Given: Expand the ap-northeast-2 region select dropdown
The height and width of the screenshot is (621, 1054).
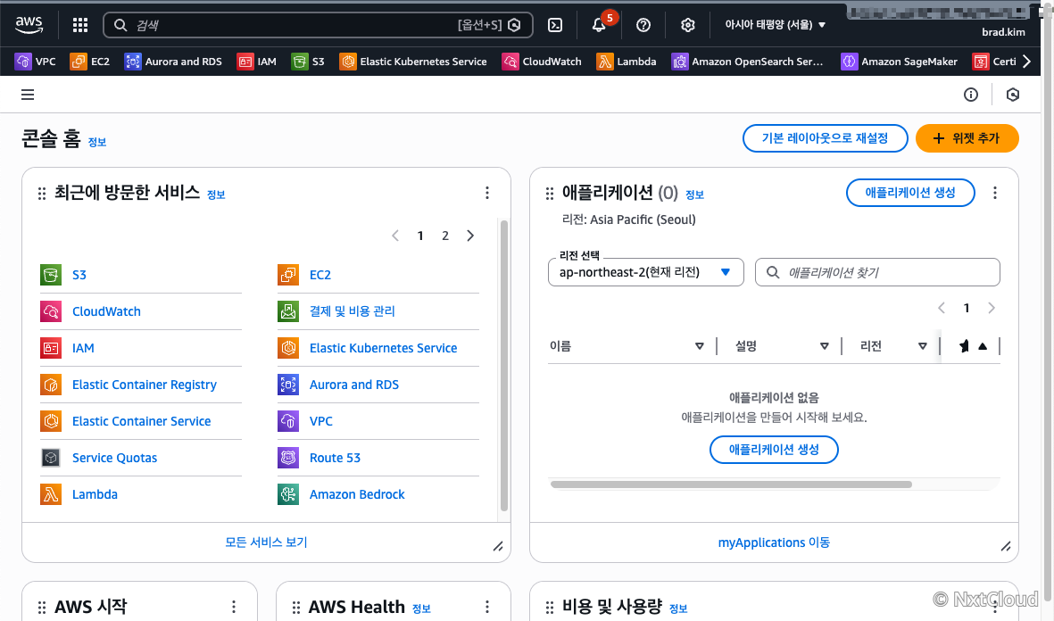Looking at the screenshot, I should 646,272.
